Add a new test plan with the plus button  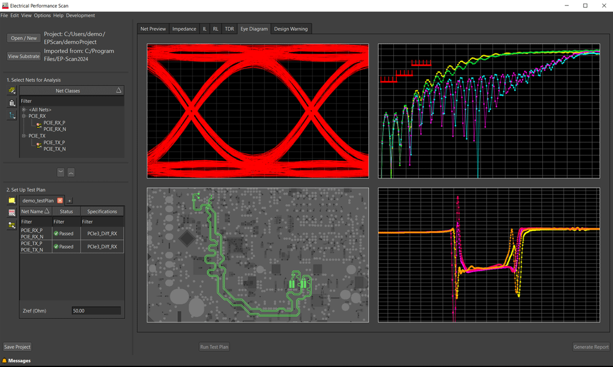70,201
